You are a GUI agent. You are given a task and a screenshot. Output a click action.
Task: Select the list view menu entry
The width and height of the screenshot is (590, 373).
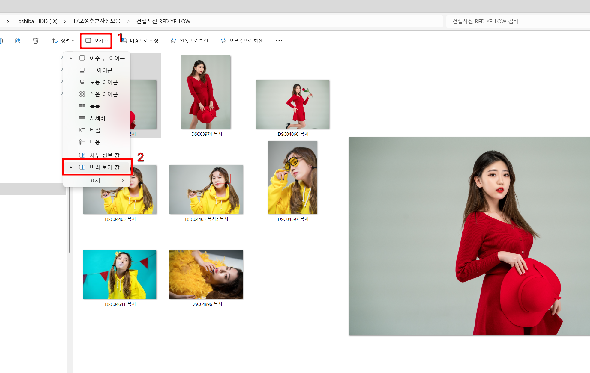(x=95, y=106)
